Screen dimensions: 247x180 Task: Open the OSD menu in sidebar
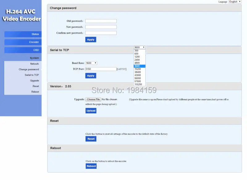[23, 50]
